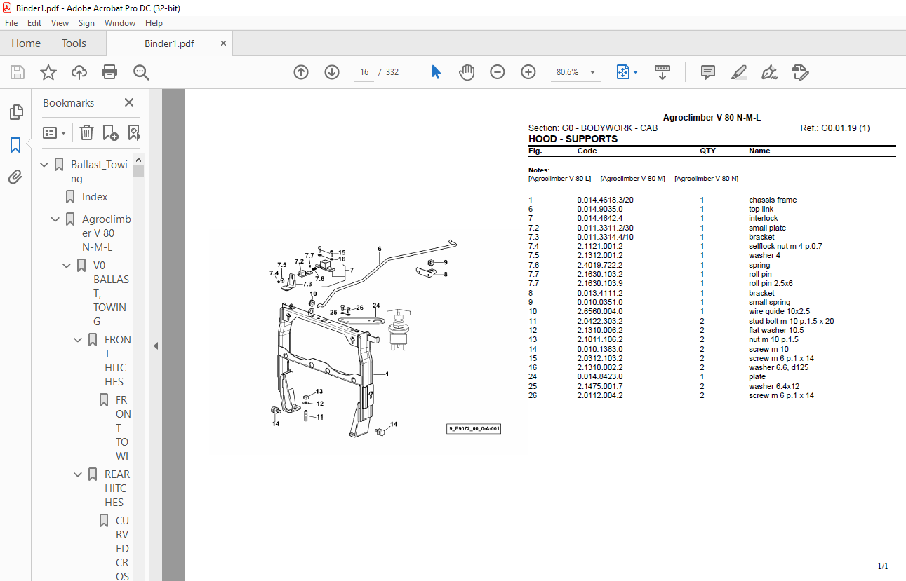This screenshot has width=906, height=581.
Task: Print the document
Action: tap(109, 72)
